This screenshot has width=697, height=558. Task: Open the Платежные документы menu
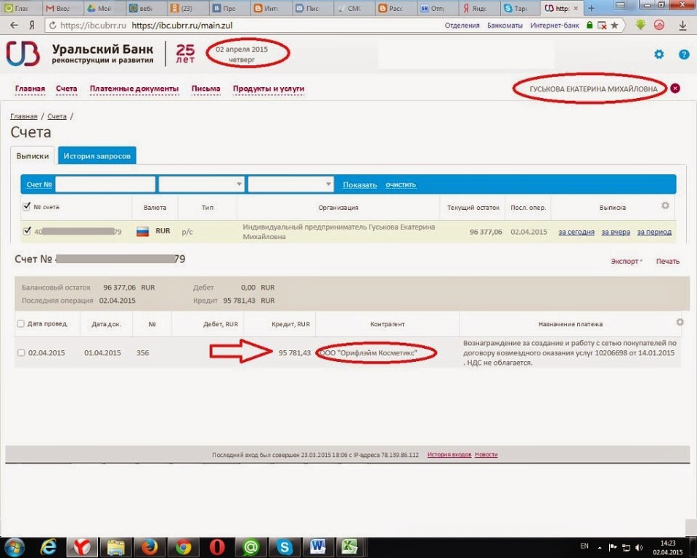(x=134, y=89)
